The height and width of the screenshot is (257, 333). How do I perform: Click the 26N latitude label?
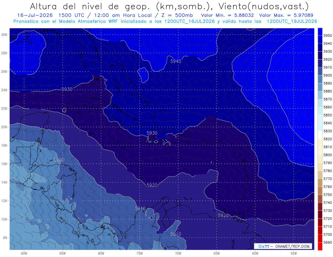coord(4,72)
